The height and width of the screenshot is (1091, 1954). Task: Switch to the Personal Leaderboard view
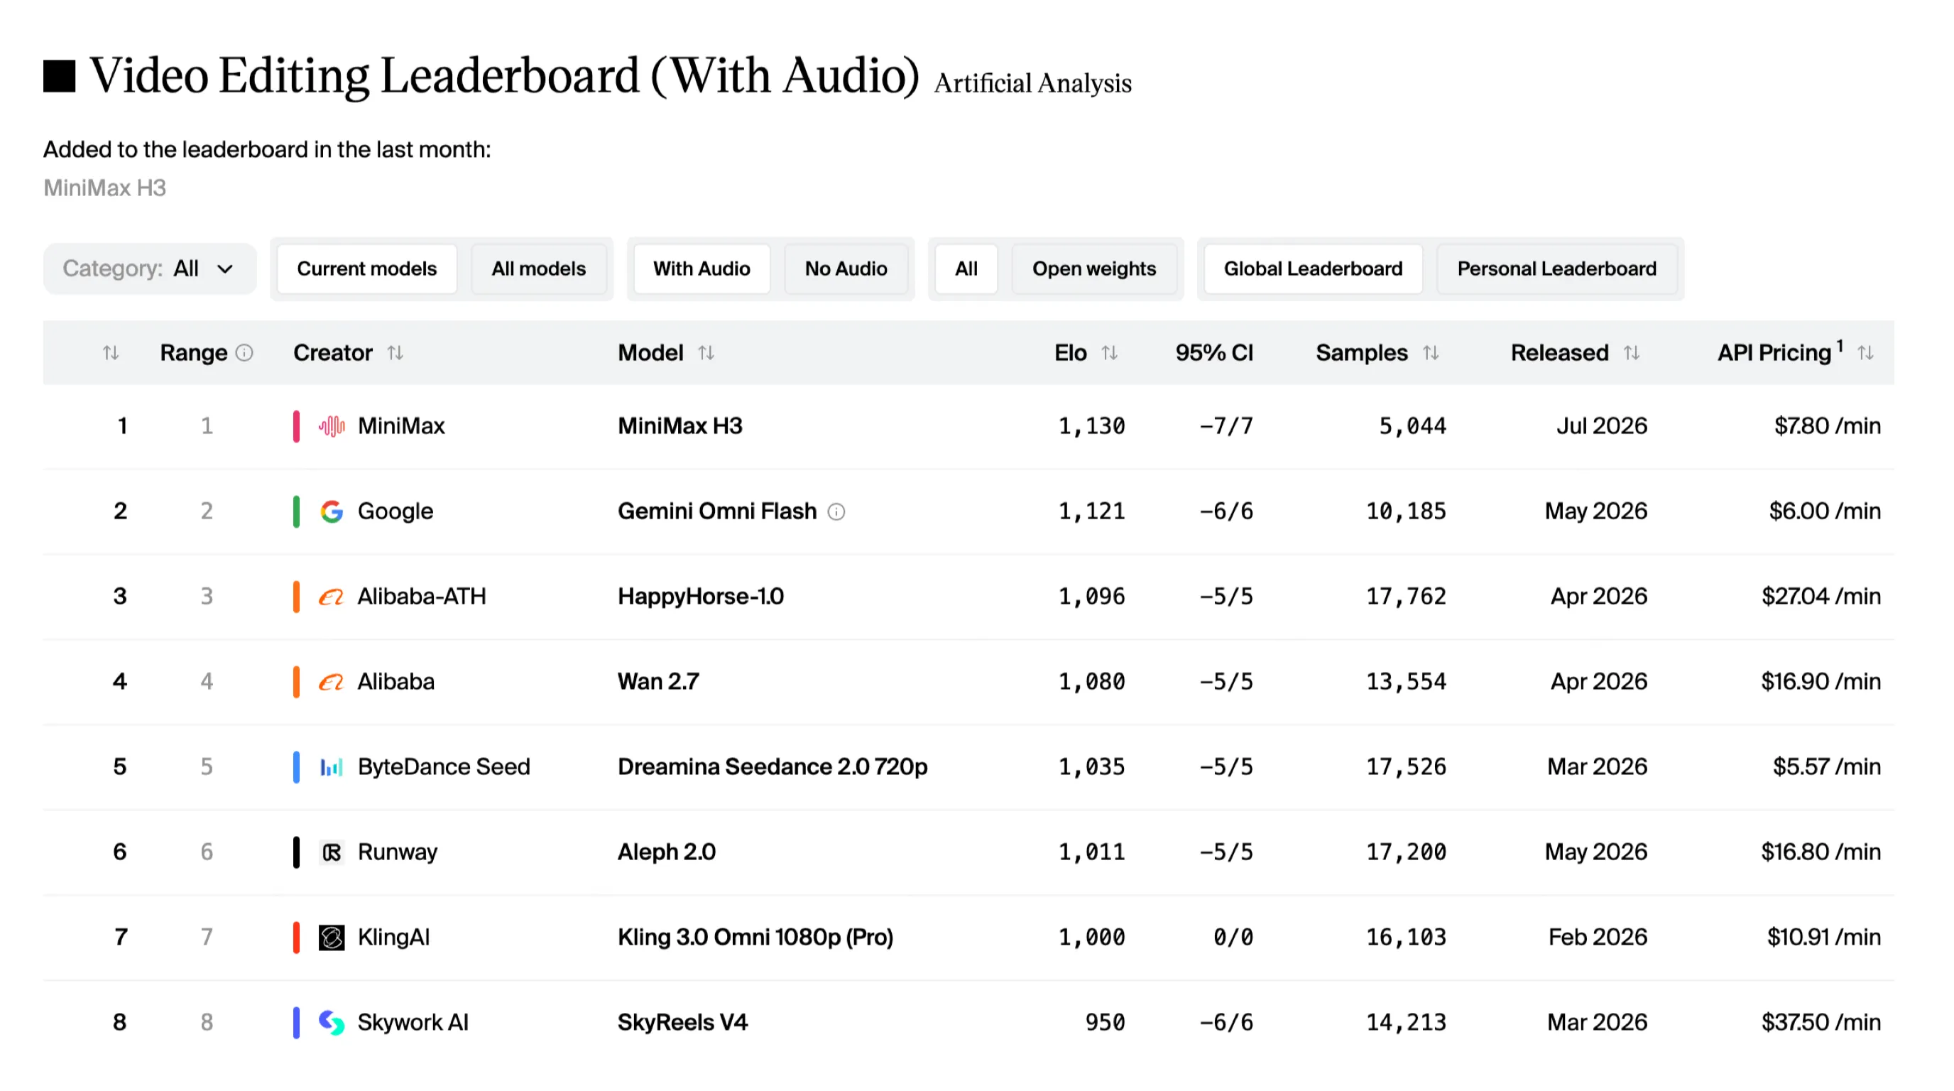pos(1556,268)
